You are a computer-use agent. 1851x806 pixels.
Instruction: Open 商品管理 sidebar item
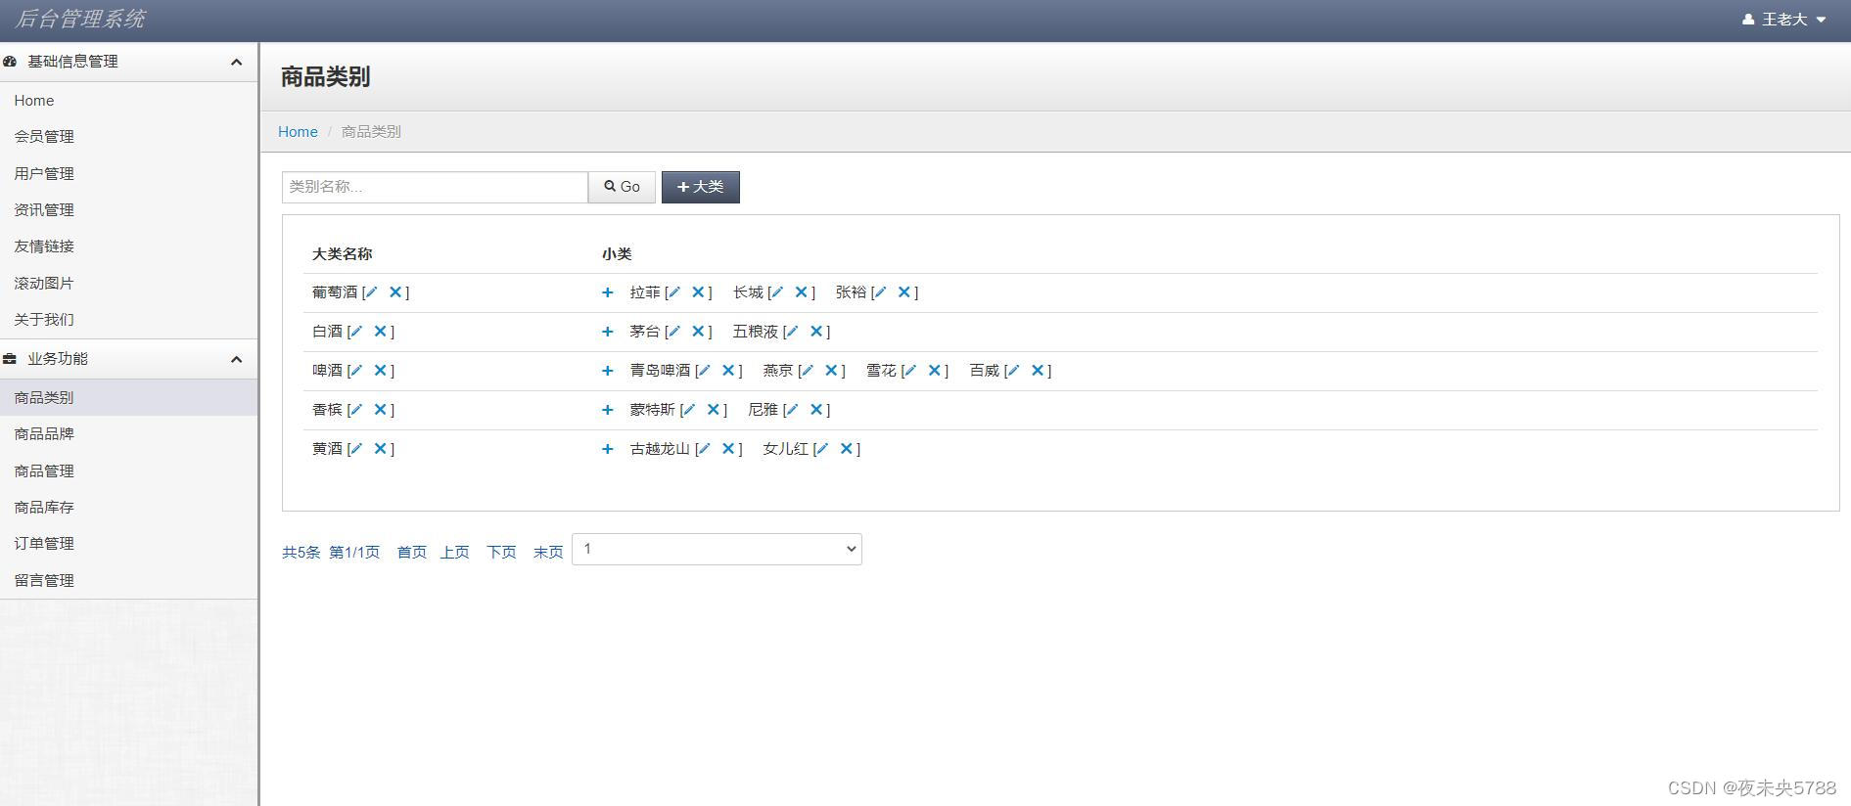128,471
